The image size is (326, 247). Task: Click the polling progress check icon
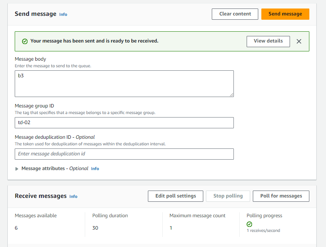tap(249, 224)
